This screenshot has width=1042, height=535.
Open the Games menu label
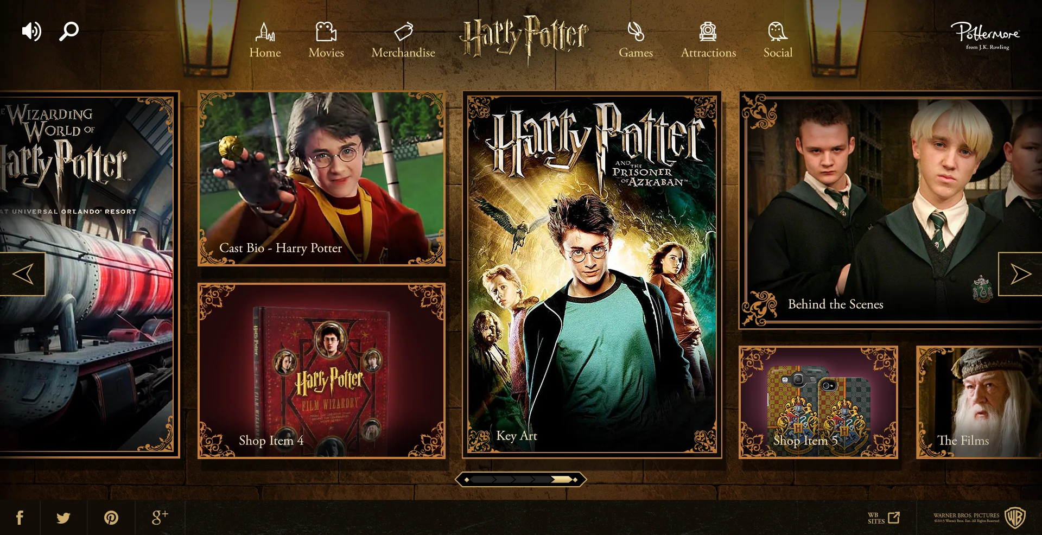(636, 53)
